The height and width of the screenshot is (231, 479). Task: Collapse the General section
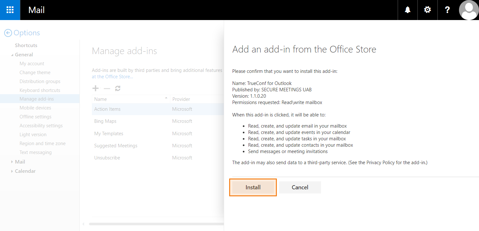click(x=12, y=55)
